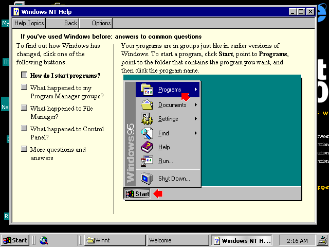Click the Help book icon in illustration

147,147
